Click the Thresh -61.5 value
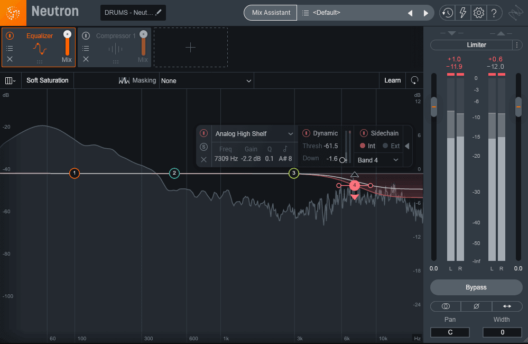The image size is (528, 344). click(331, 146)
